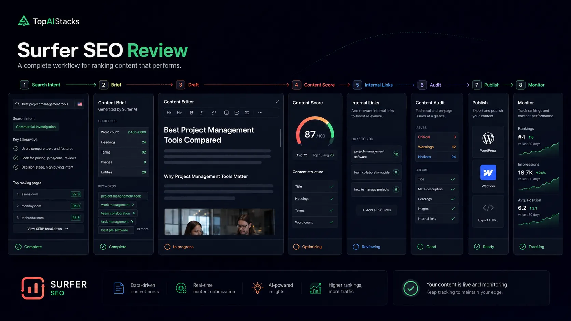571x321 pixels.
Task: Click the AI-powered insights lightbulb icon
Action: (257, 288)
